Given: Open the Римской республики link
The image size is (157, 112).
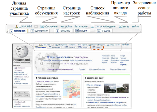Looking at the screenshot, I should click(x=51, y=94).
